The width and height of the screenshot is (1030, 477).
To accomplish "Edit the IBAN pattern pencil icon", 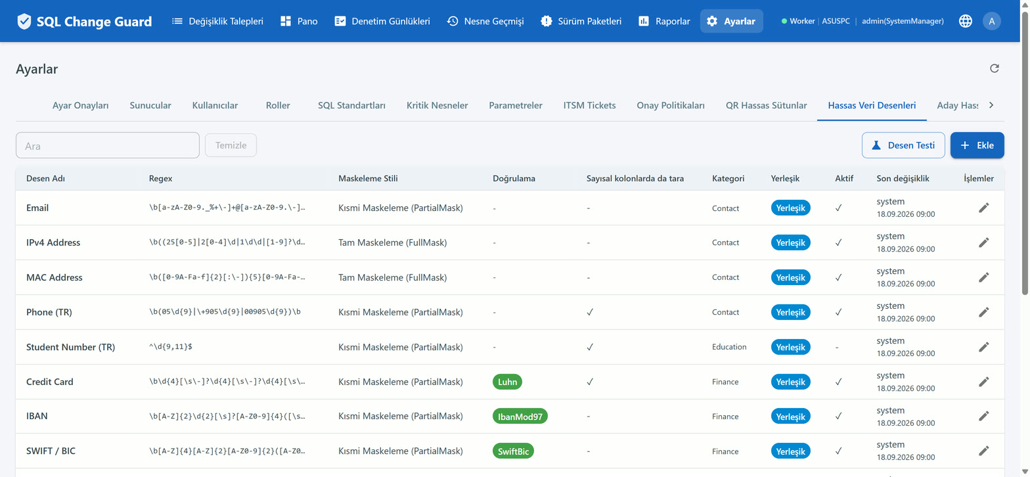I will [x=983, y=416].
